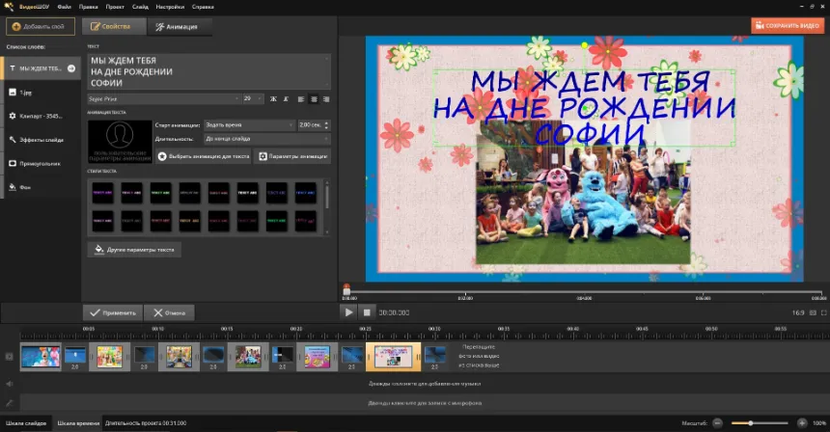Screen dimensions: 830x432
Task: Click the Применить button
Action: pyautogui.click(x=112, y=312)
